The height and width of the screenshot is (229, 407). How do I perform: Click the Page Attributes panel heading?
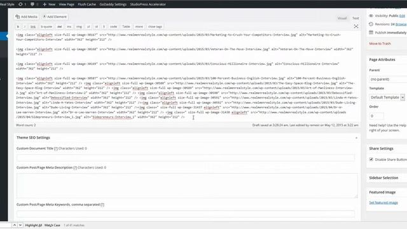click(x=382, y=59)
